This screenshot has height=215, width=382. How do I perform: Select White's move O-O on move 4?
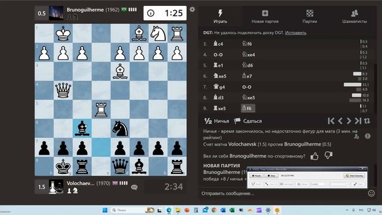click(218, 54)
